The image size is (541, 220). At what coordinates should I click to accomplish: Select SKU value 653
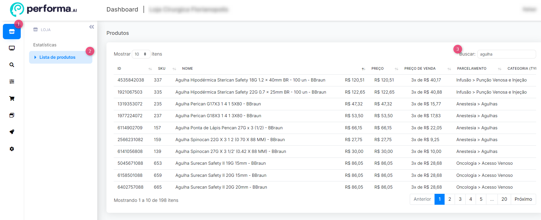(x=158, y=163)
